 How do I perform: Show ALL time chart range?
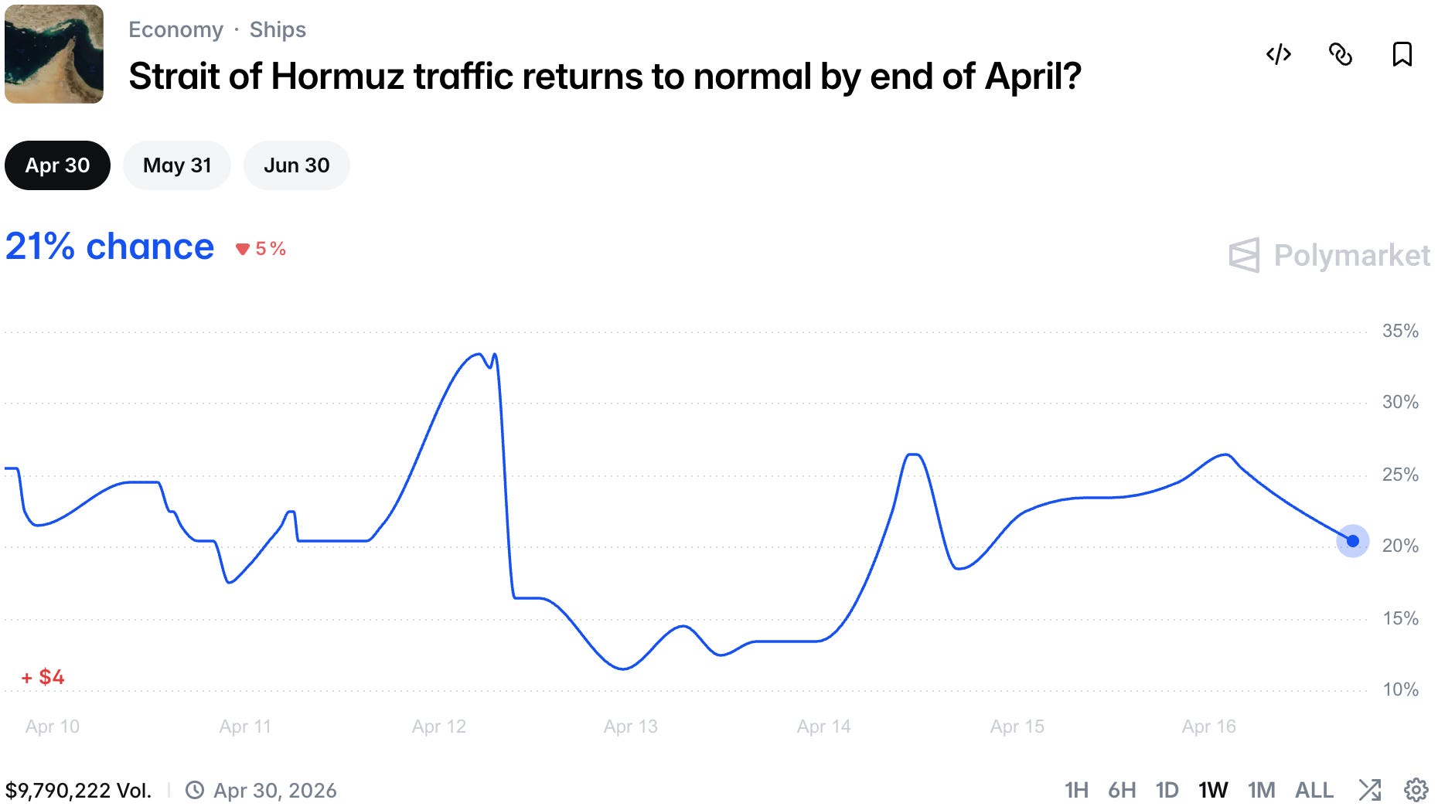point(1314,790)
